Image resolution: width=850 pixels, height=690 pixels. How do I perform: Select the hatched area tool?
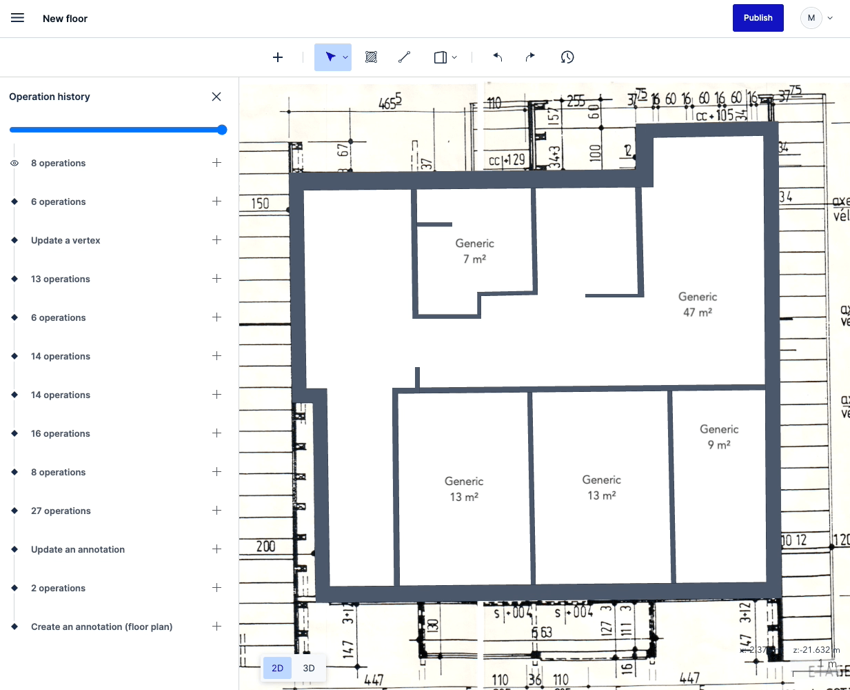371,57
